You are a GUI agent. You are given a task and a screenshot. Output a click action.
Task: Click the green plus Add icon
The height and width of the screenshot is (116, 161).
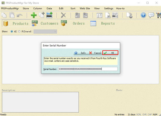pos(34,15)
